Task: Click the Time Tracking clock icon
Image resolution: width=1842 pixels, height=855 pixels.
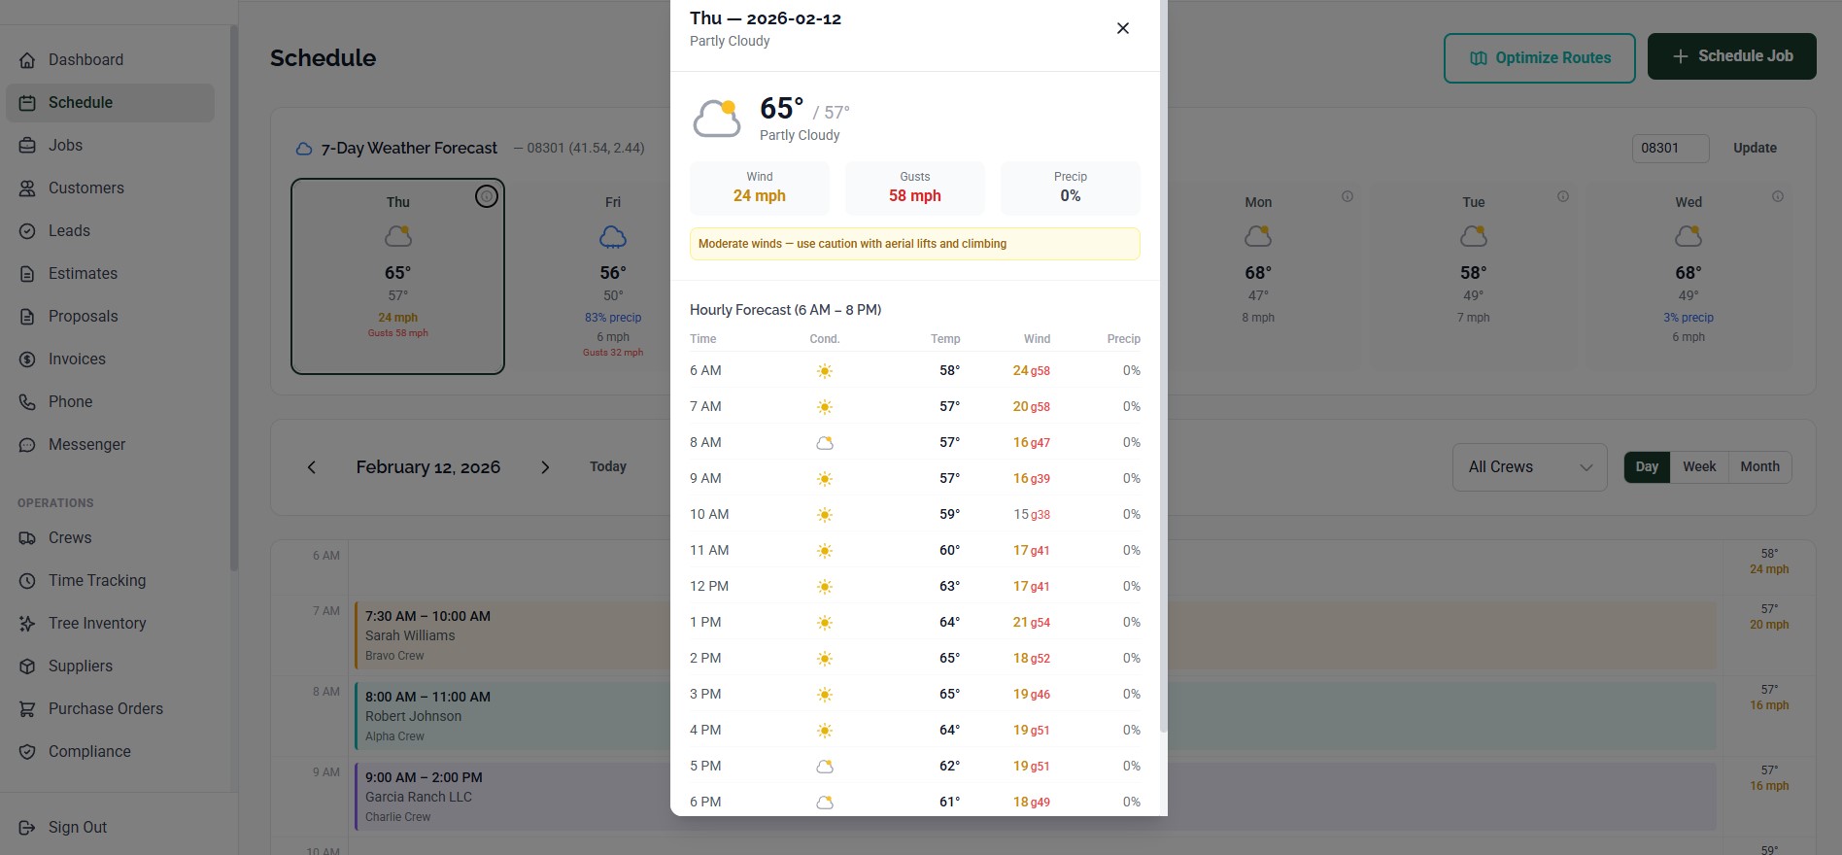Action: pos(28,580)
